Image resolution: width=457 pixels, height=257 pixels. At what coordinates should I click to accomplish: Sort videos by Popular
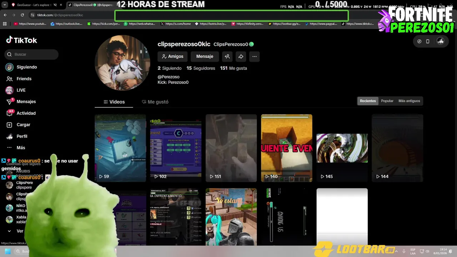(387, 101)
